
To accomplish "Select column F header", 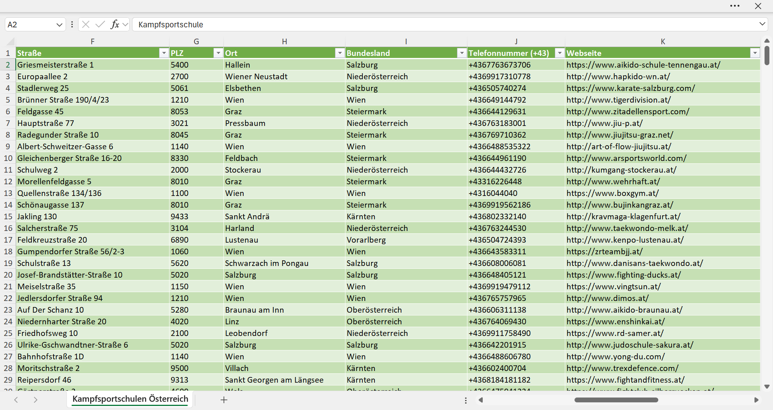I will tap(93, 41).
